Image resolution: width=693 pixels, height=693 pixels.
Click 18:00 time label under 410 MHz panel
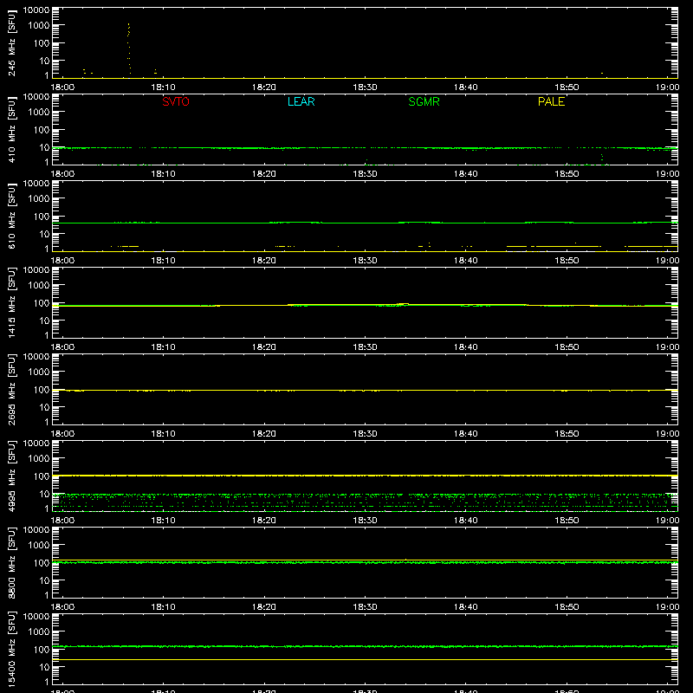[62, 174]
